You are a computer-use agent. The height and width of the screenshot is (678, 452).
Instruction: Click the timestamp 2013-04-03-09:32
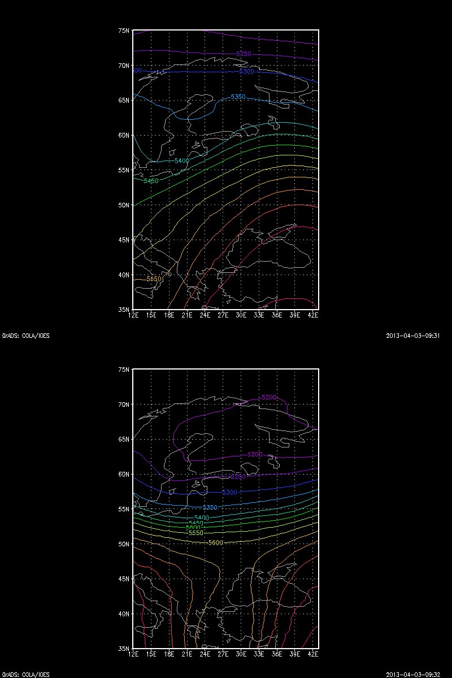(x=413, y=675)
